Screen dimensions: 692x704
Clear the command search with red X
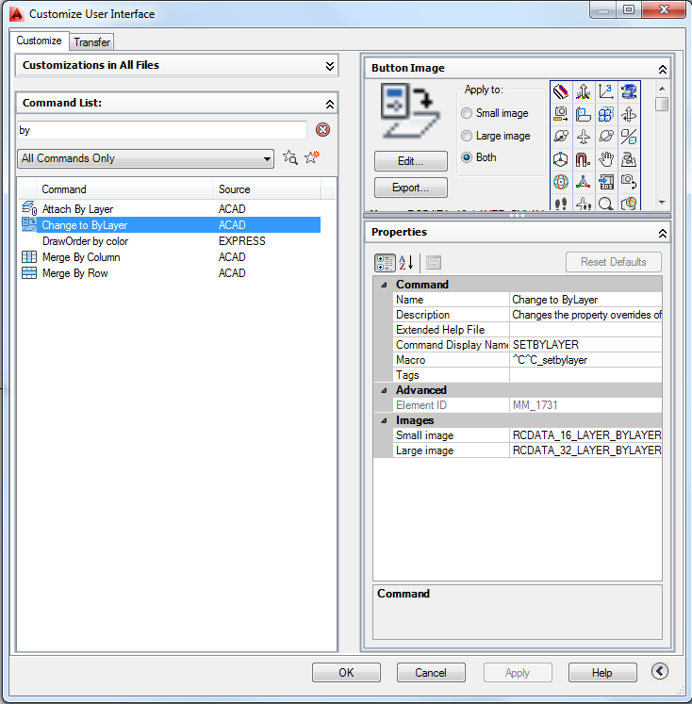click(x=322, y=130)
